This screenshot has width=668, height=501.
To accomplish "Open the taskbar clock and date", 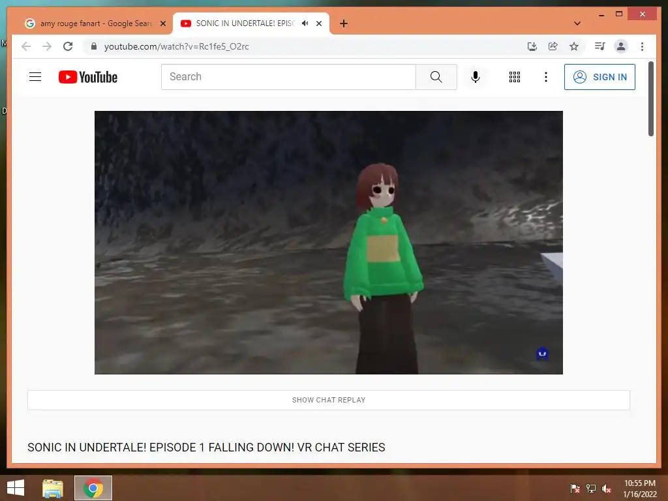I will 640,489.
